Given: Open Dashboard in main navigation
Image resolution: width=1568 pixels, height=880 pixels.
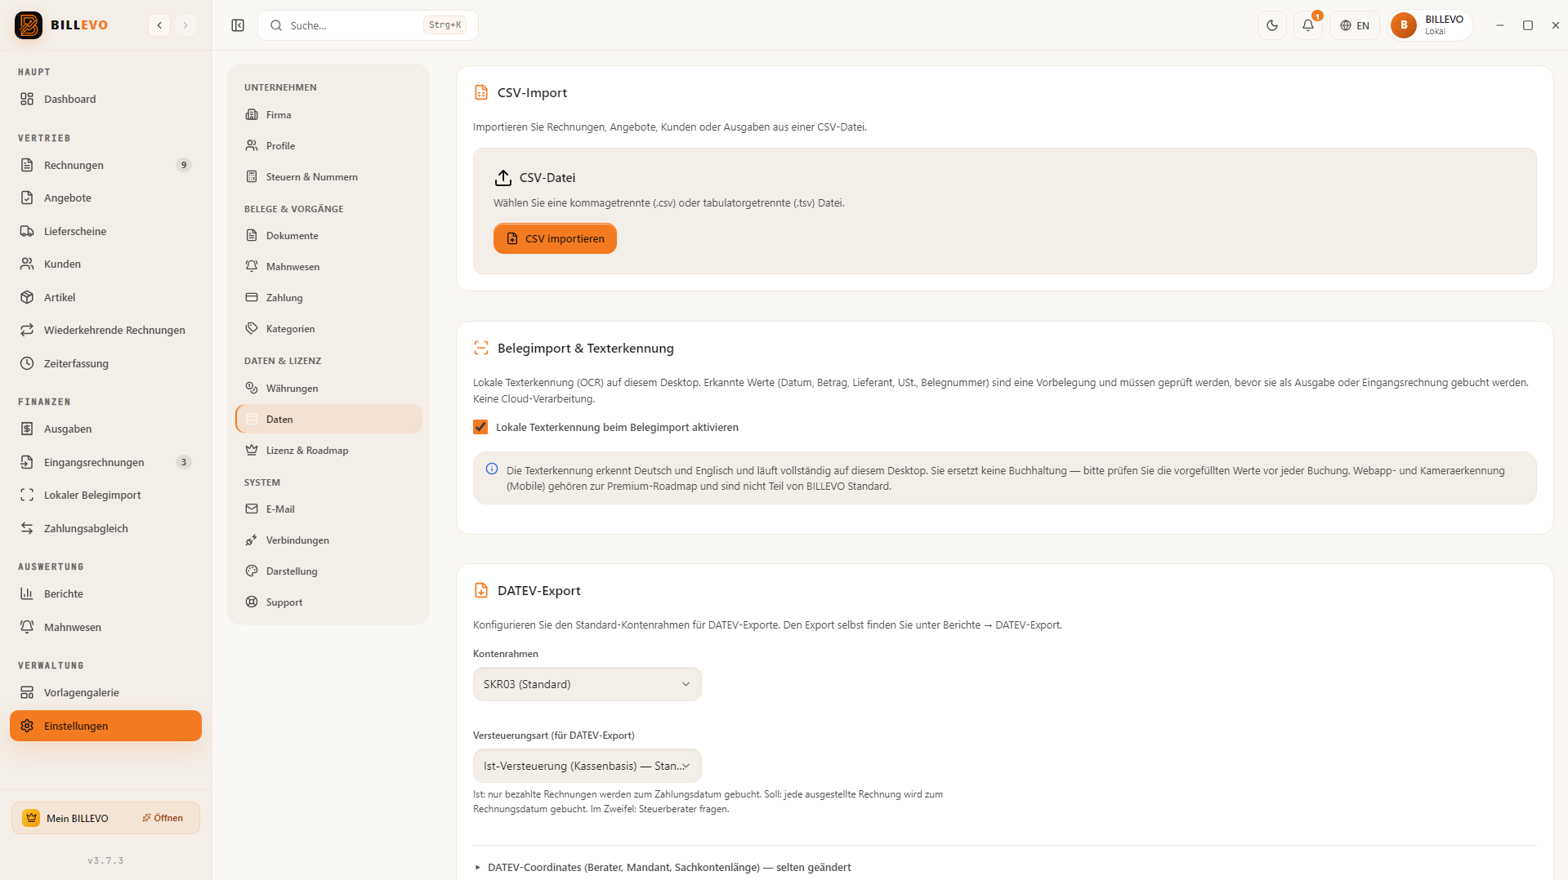Looking at the screenshot, I should click(x=105, y=99).
